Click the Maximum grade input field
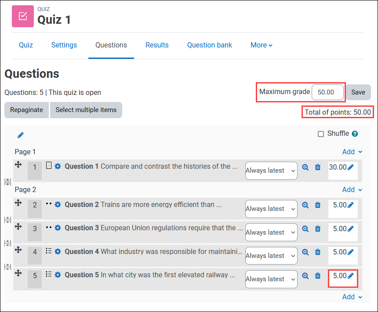The image size is (378, 312). click(328, 92)
